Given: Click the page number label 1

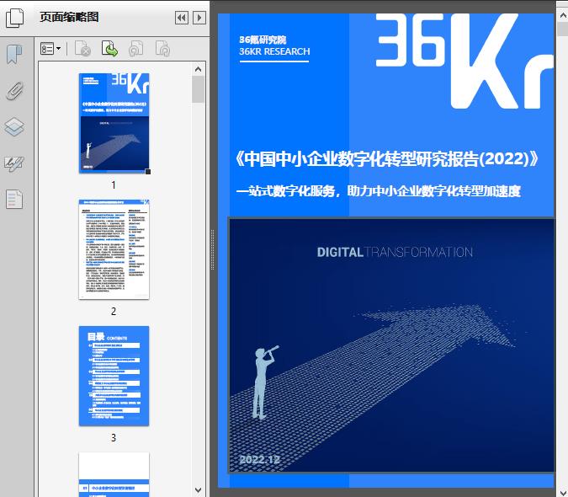Looking at the screenshot, I should (x=114, y=184).
